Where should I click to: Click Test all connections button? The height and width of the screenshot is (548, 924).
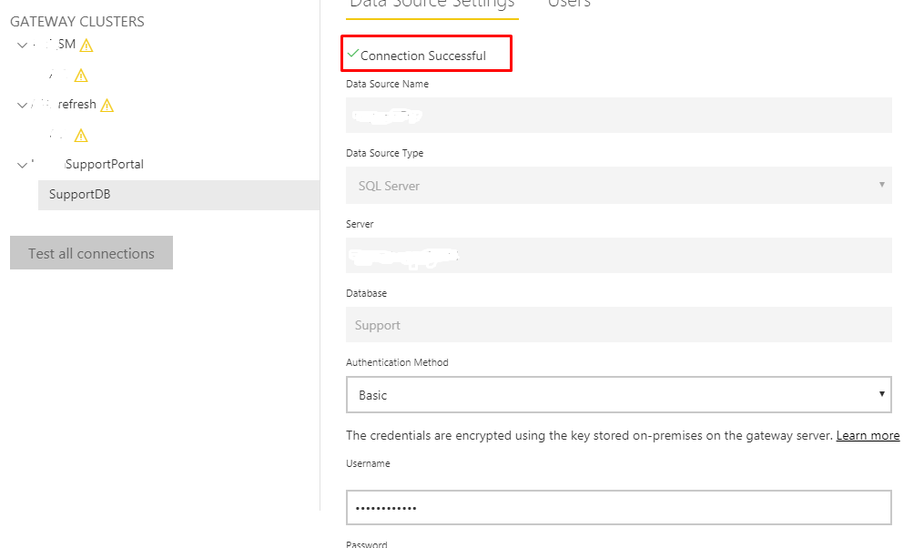pyautogui.click(x=91, y=253)
